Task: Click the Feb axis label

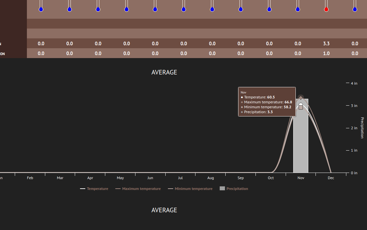Action: point(30,178)
